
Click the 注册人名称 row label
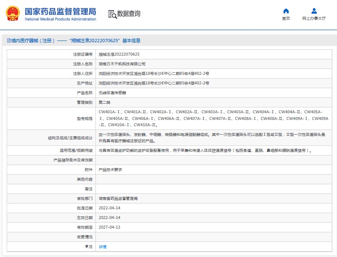click(x=83, y=64)
